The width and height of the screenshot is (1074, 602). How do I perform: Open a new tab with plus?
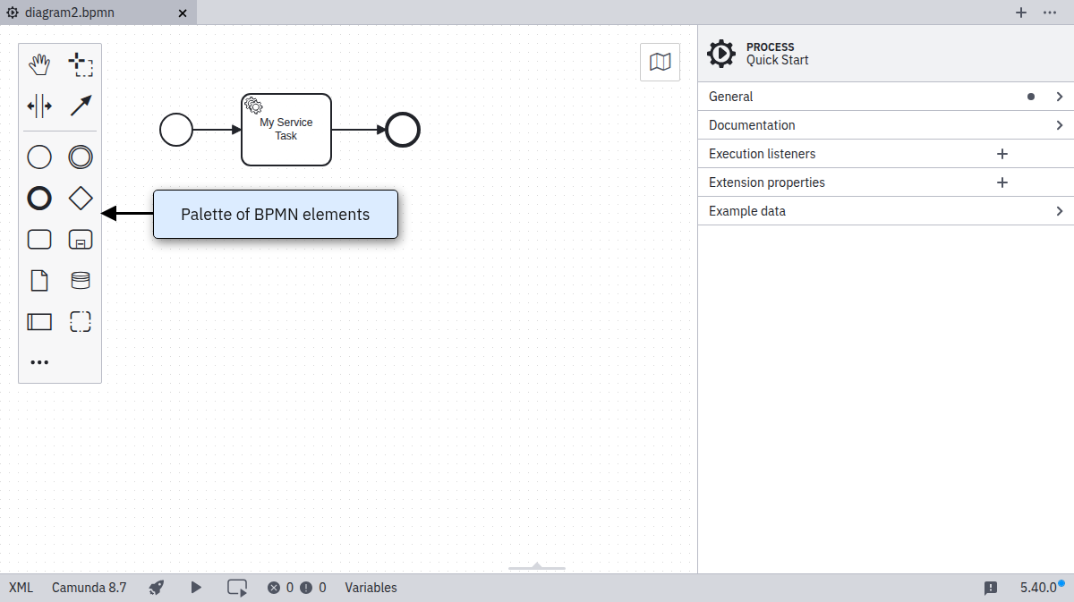pos(1020,13)
